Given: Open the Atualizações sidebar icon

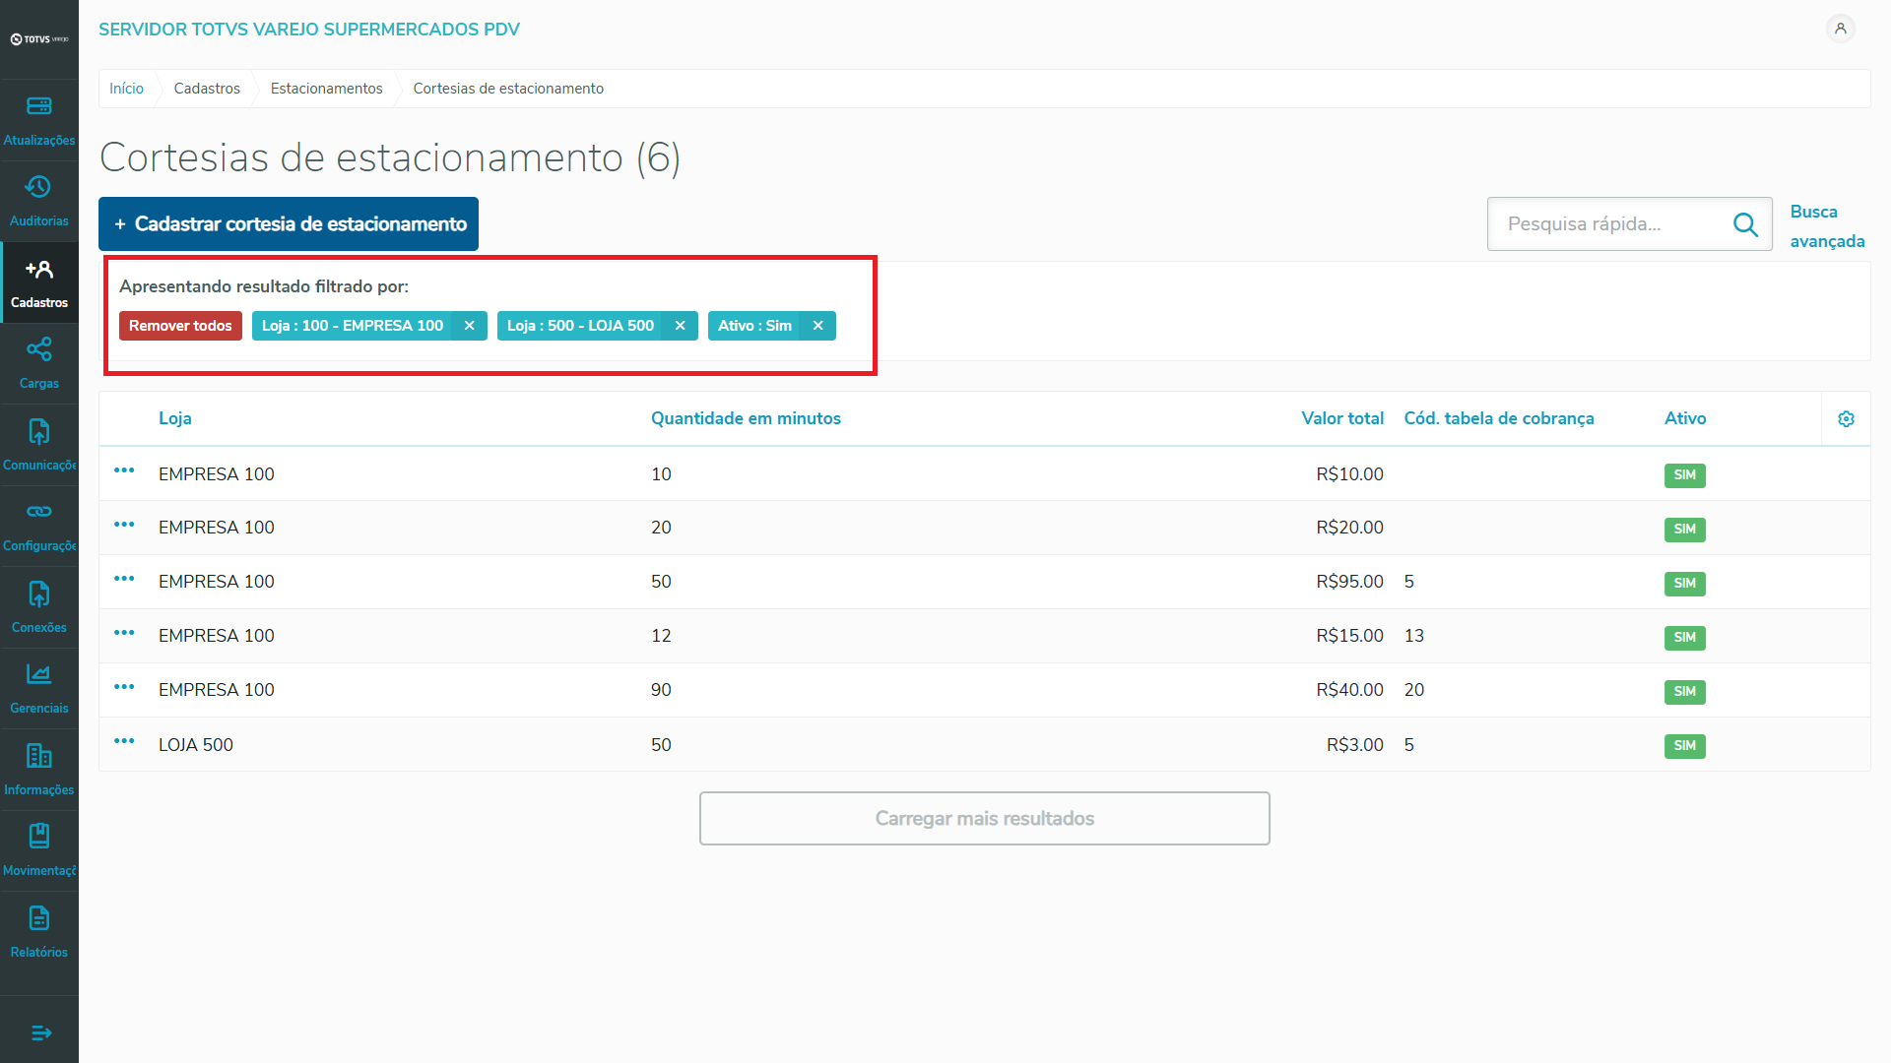Looking at the screenshot, I should point(39,106).
